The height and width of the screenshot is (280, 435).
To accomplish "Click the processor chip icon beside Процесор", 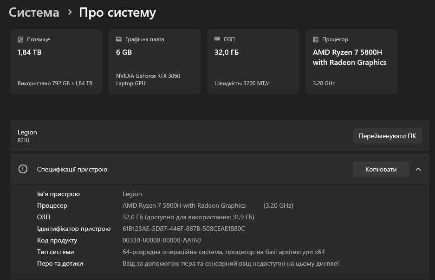I will (316, 39).
